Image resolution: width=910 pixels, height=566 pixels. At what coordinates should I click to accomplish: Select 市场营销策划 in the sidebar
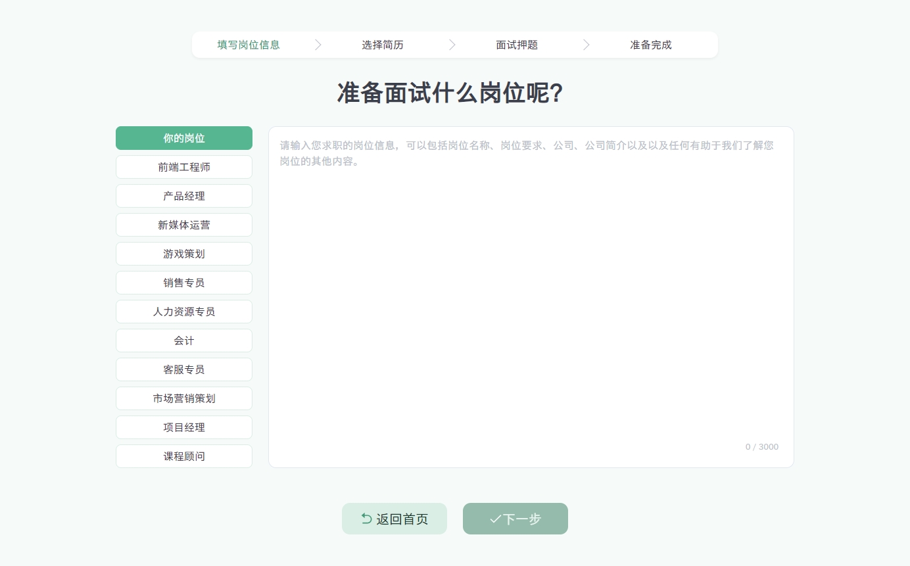click(184, 398)
